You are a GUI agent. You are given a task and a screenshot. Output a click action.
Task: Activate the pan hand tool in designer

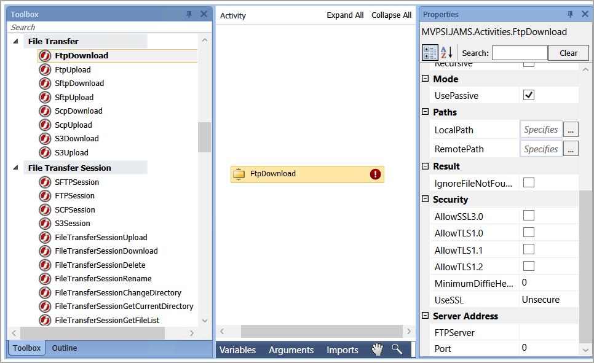[x=378, y=349]
